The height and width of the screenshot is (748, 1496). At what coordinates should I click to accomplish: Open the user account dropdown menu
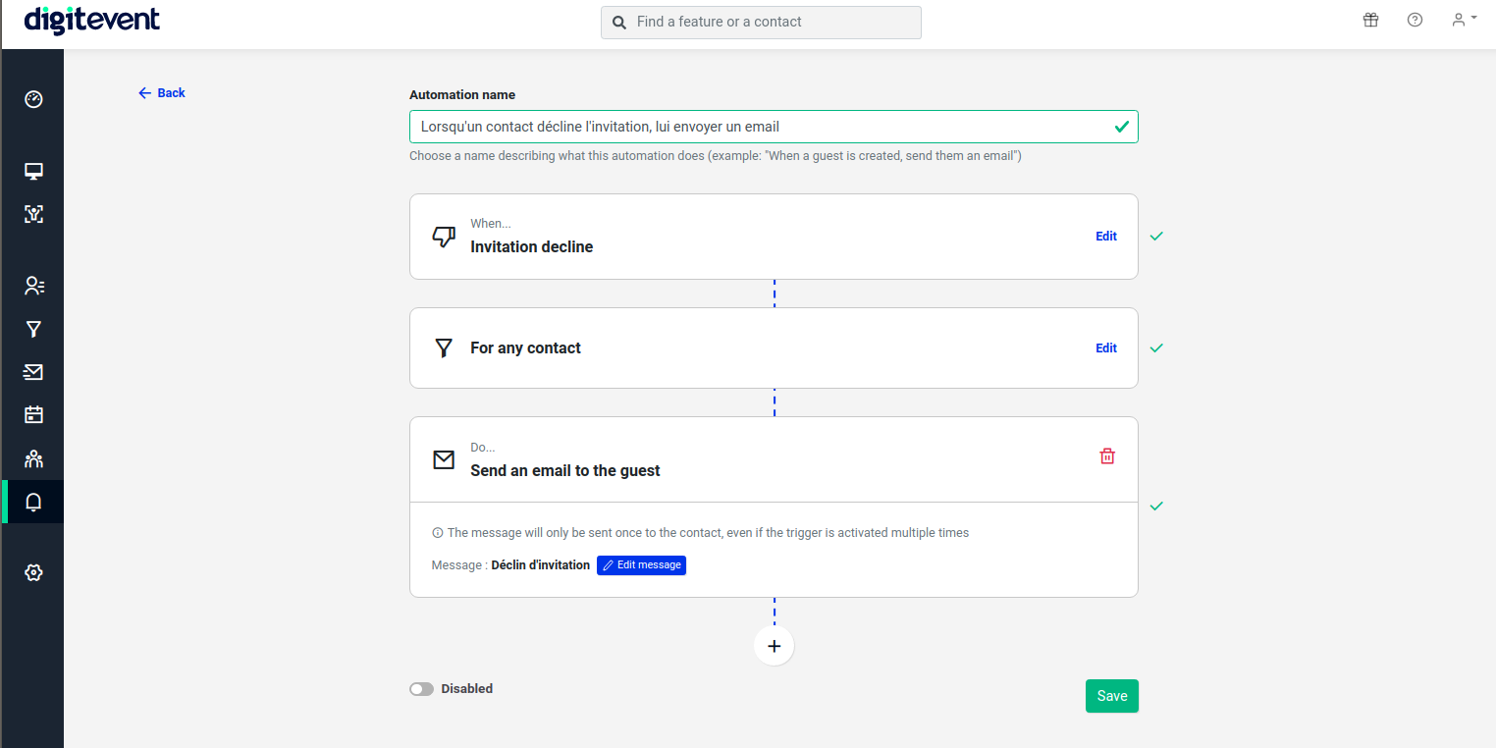(x=1464, y=20)
